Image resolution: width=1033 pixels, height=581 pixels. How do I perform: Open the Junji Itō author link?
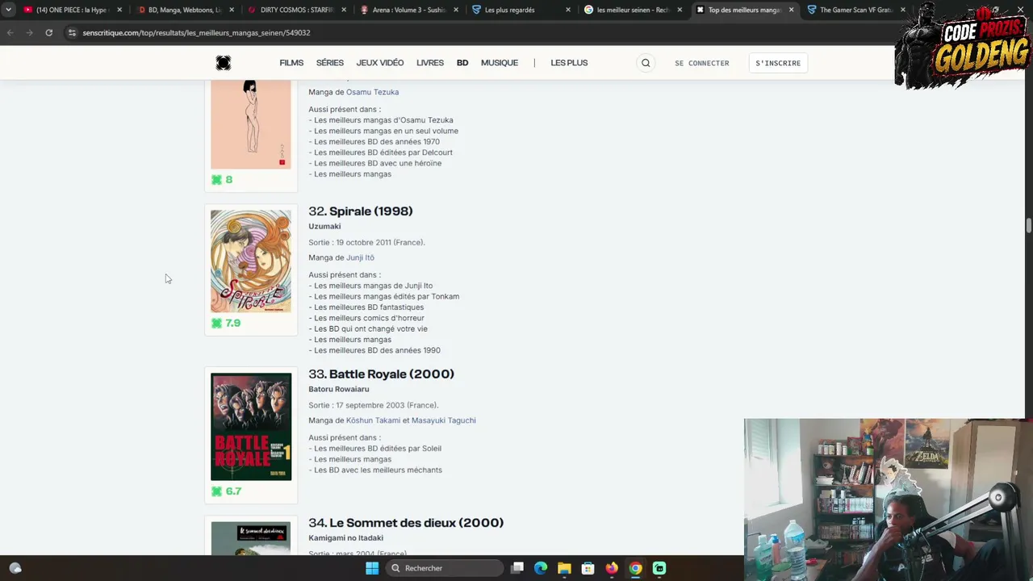360,257
